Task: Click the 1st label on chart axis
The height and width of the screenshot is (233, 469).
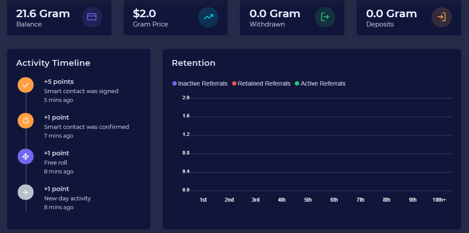Action: (203, 200)
